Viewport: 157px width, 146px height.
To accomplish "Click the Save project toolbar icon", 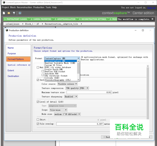I will coord(14,13).
